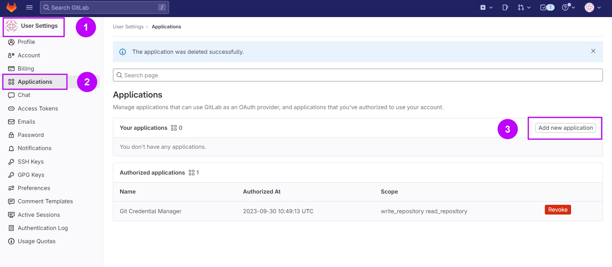Open the user avatar dropdown
612x267 pixels.
click(592, 7)
